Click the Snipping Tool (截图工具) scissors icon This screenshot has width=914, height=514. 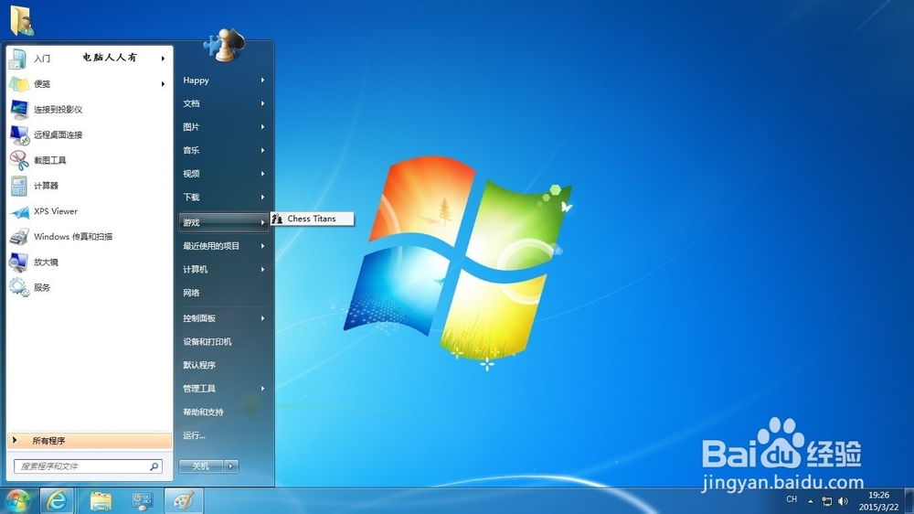click(18, 160)
